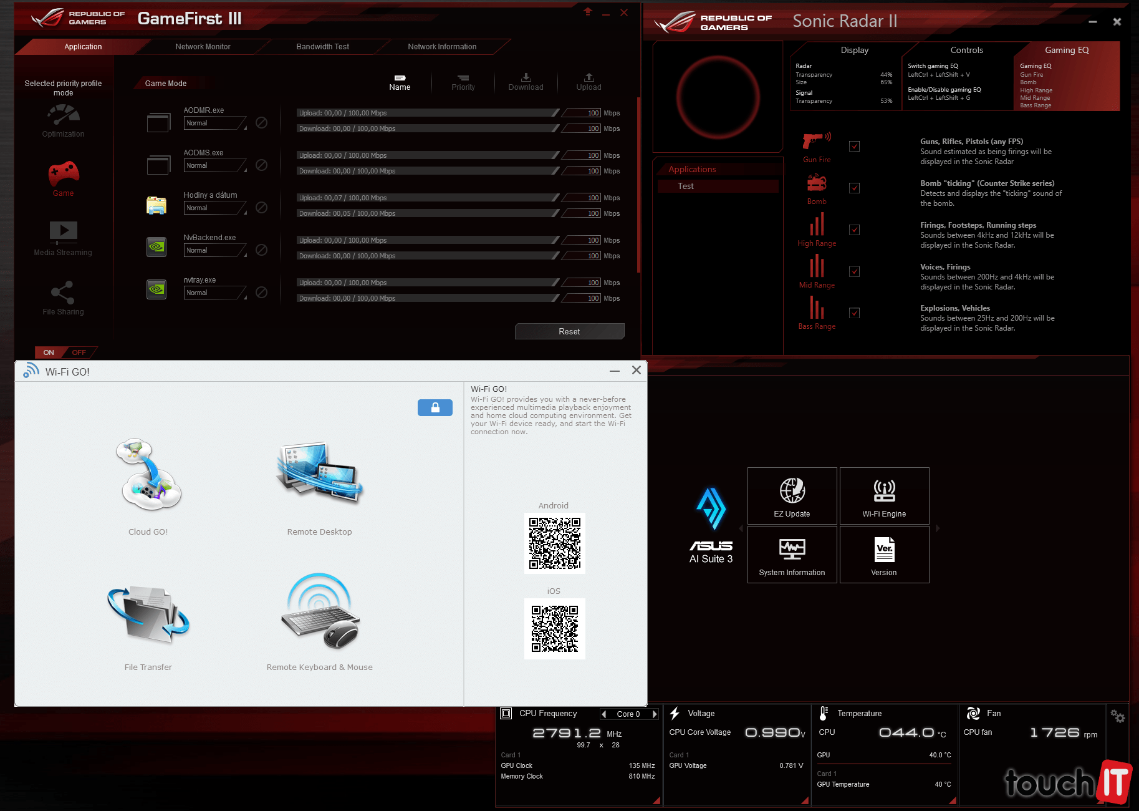This screenshot has width=1139, height=811.
Task: Open Remote Keyboard & Mouse
Action: tap(319, 613)
